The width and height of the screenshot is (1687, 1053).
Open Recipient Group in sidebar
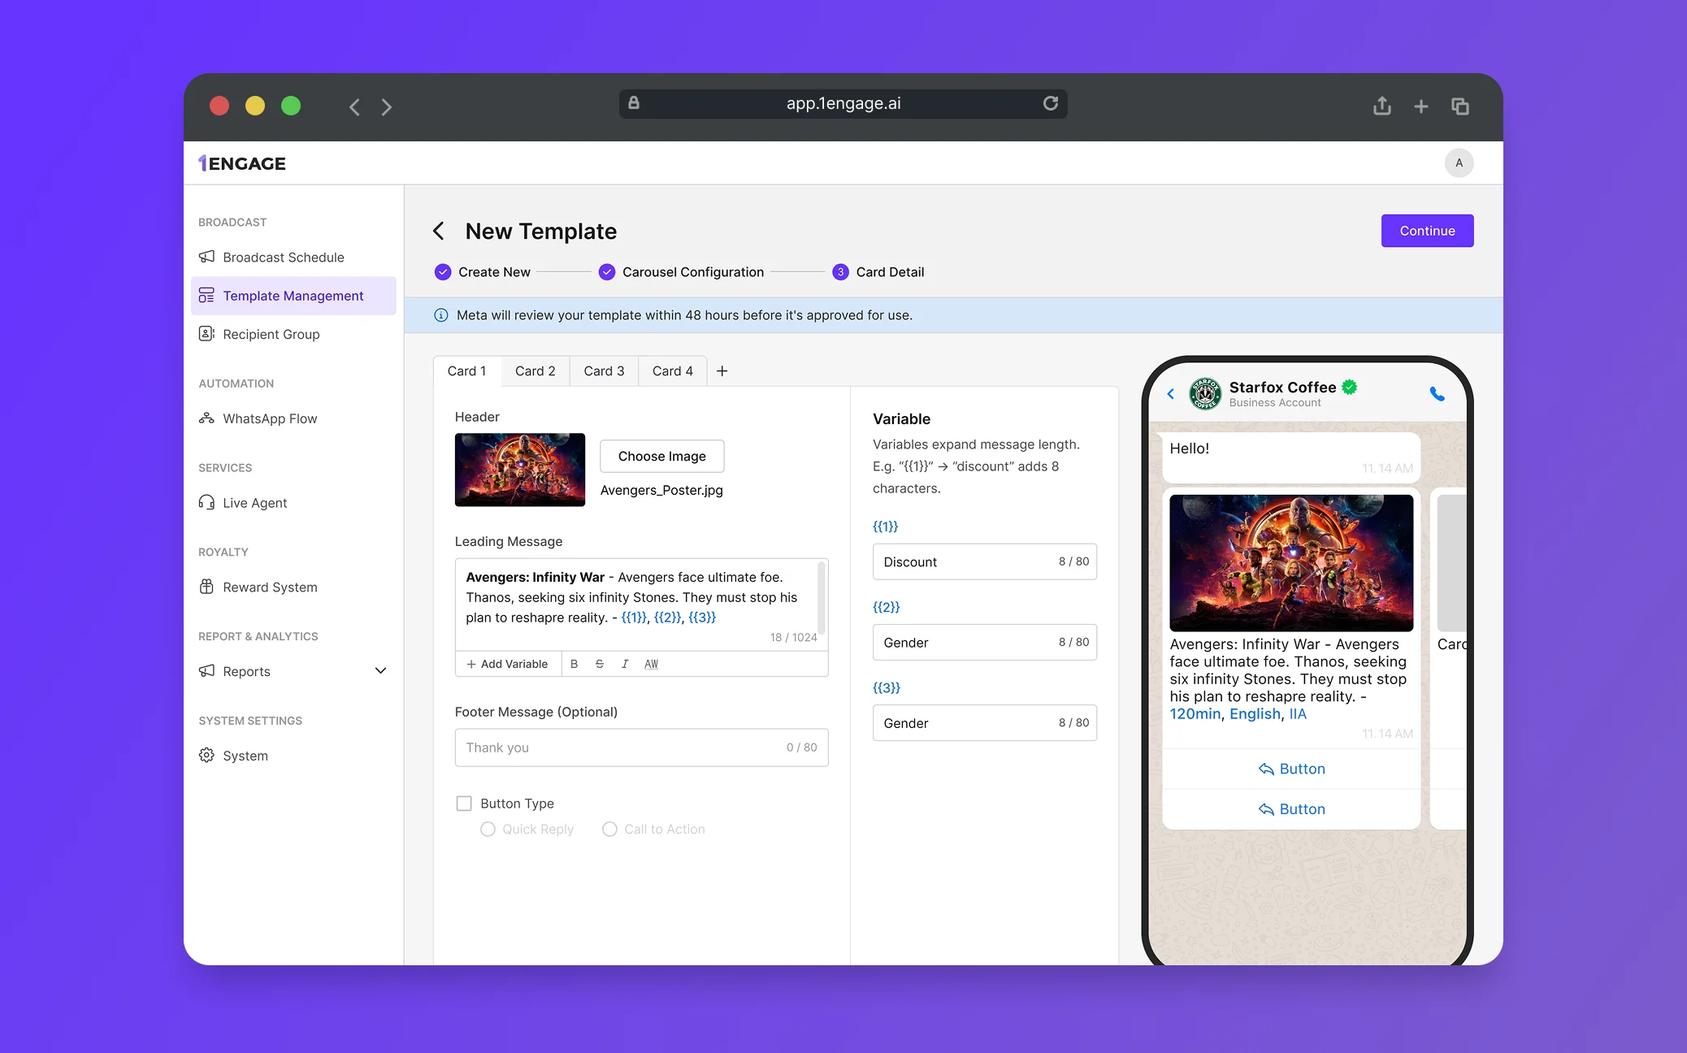coord(293,334)
